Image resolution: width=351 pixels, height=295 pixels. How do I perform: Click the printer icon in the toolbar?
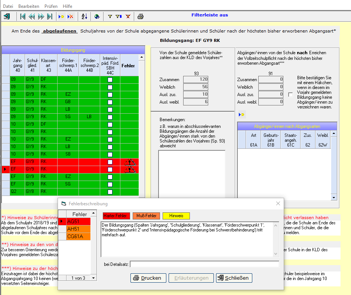click(x=140, y=16)
